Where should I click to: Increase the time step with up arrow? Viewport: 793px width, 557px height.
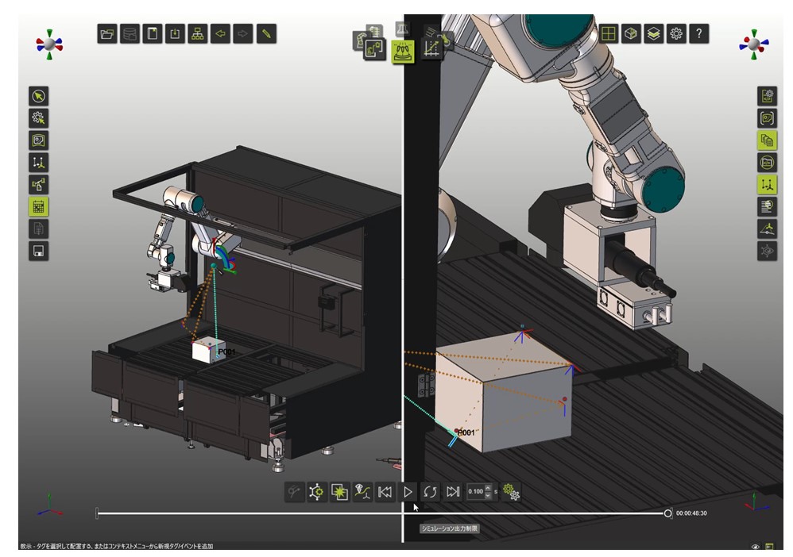click(x=488, y=488)
